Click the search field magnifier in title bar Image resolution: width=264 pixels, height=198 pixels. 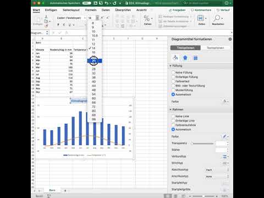(185, 3)
